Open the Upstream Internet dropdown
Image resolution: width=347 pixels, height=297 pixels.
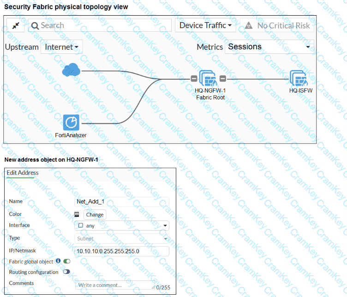[61, 47]
